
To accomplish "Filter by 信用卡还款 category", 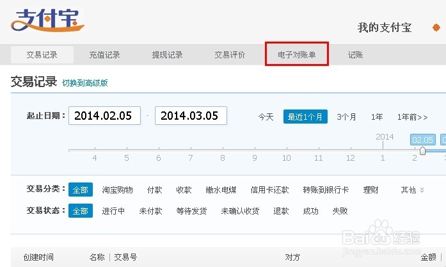I will click(269, 190).
